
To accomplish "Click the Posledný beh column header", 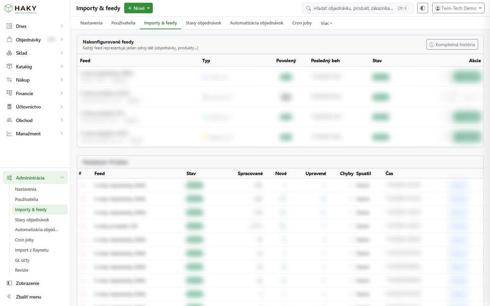I will [x=325, y=61].
